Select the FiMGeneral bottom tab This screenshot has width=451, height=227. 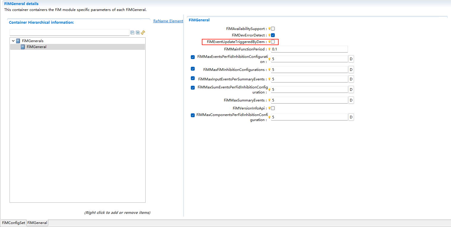[x=37, y=223]
